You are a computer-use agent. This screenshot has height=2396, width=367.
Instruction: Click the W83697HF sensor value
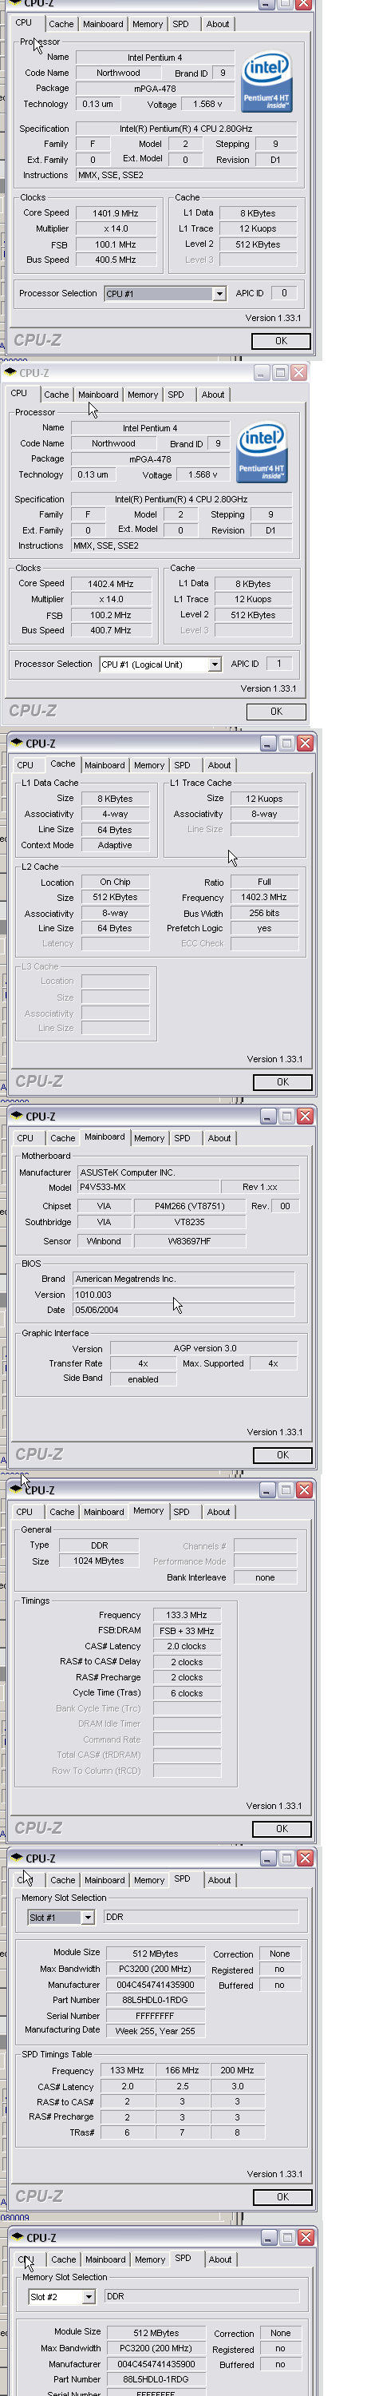(x=190, y=1242)
